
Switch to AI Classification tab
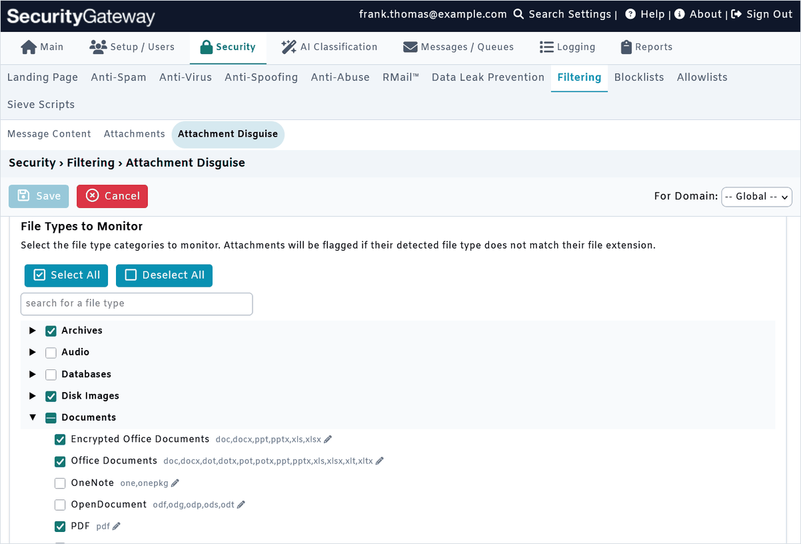pyautogui.click(x=329, y=47)
